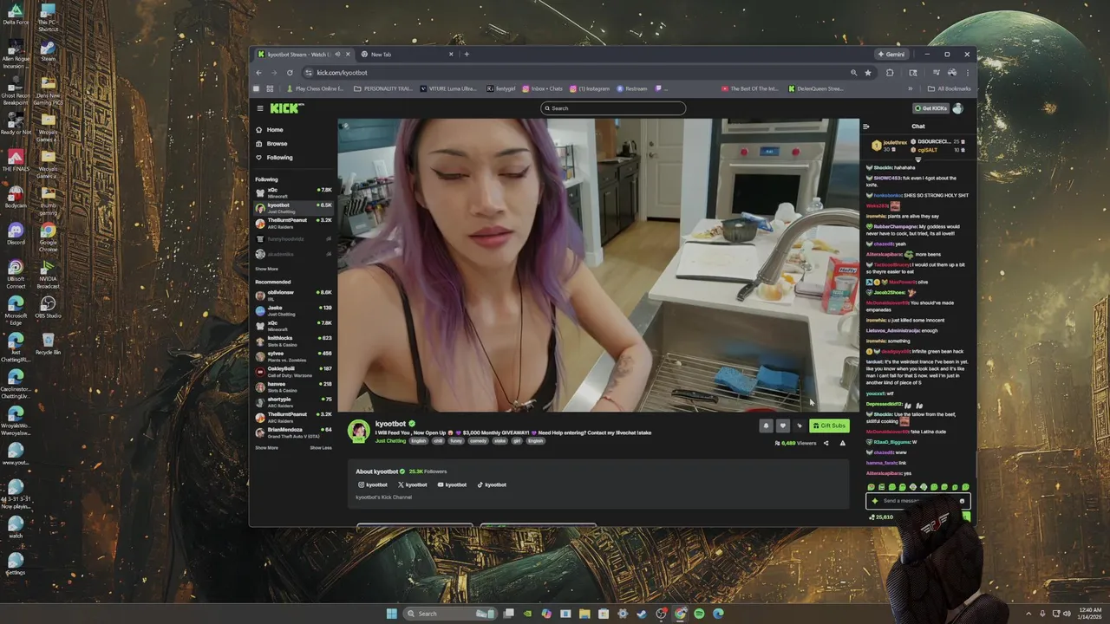Open the kyootbot streamer avatar
This screenshot has height=624, width=1110.
coord(358,430)
